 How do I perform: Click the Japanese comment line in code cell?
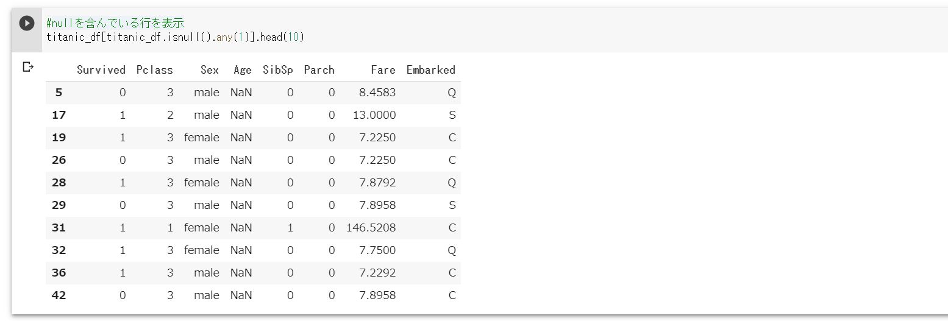point(115,23)
